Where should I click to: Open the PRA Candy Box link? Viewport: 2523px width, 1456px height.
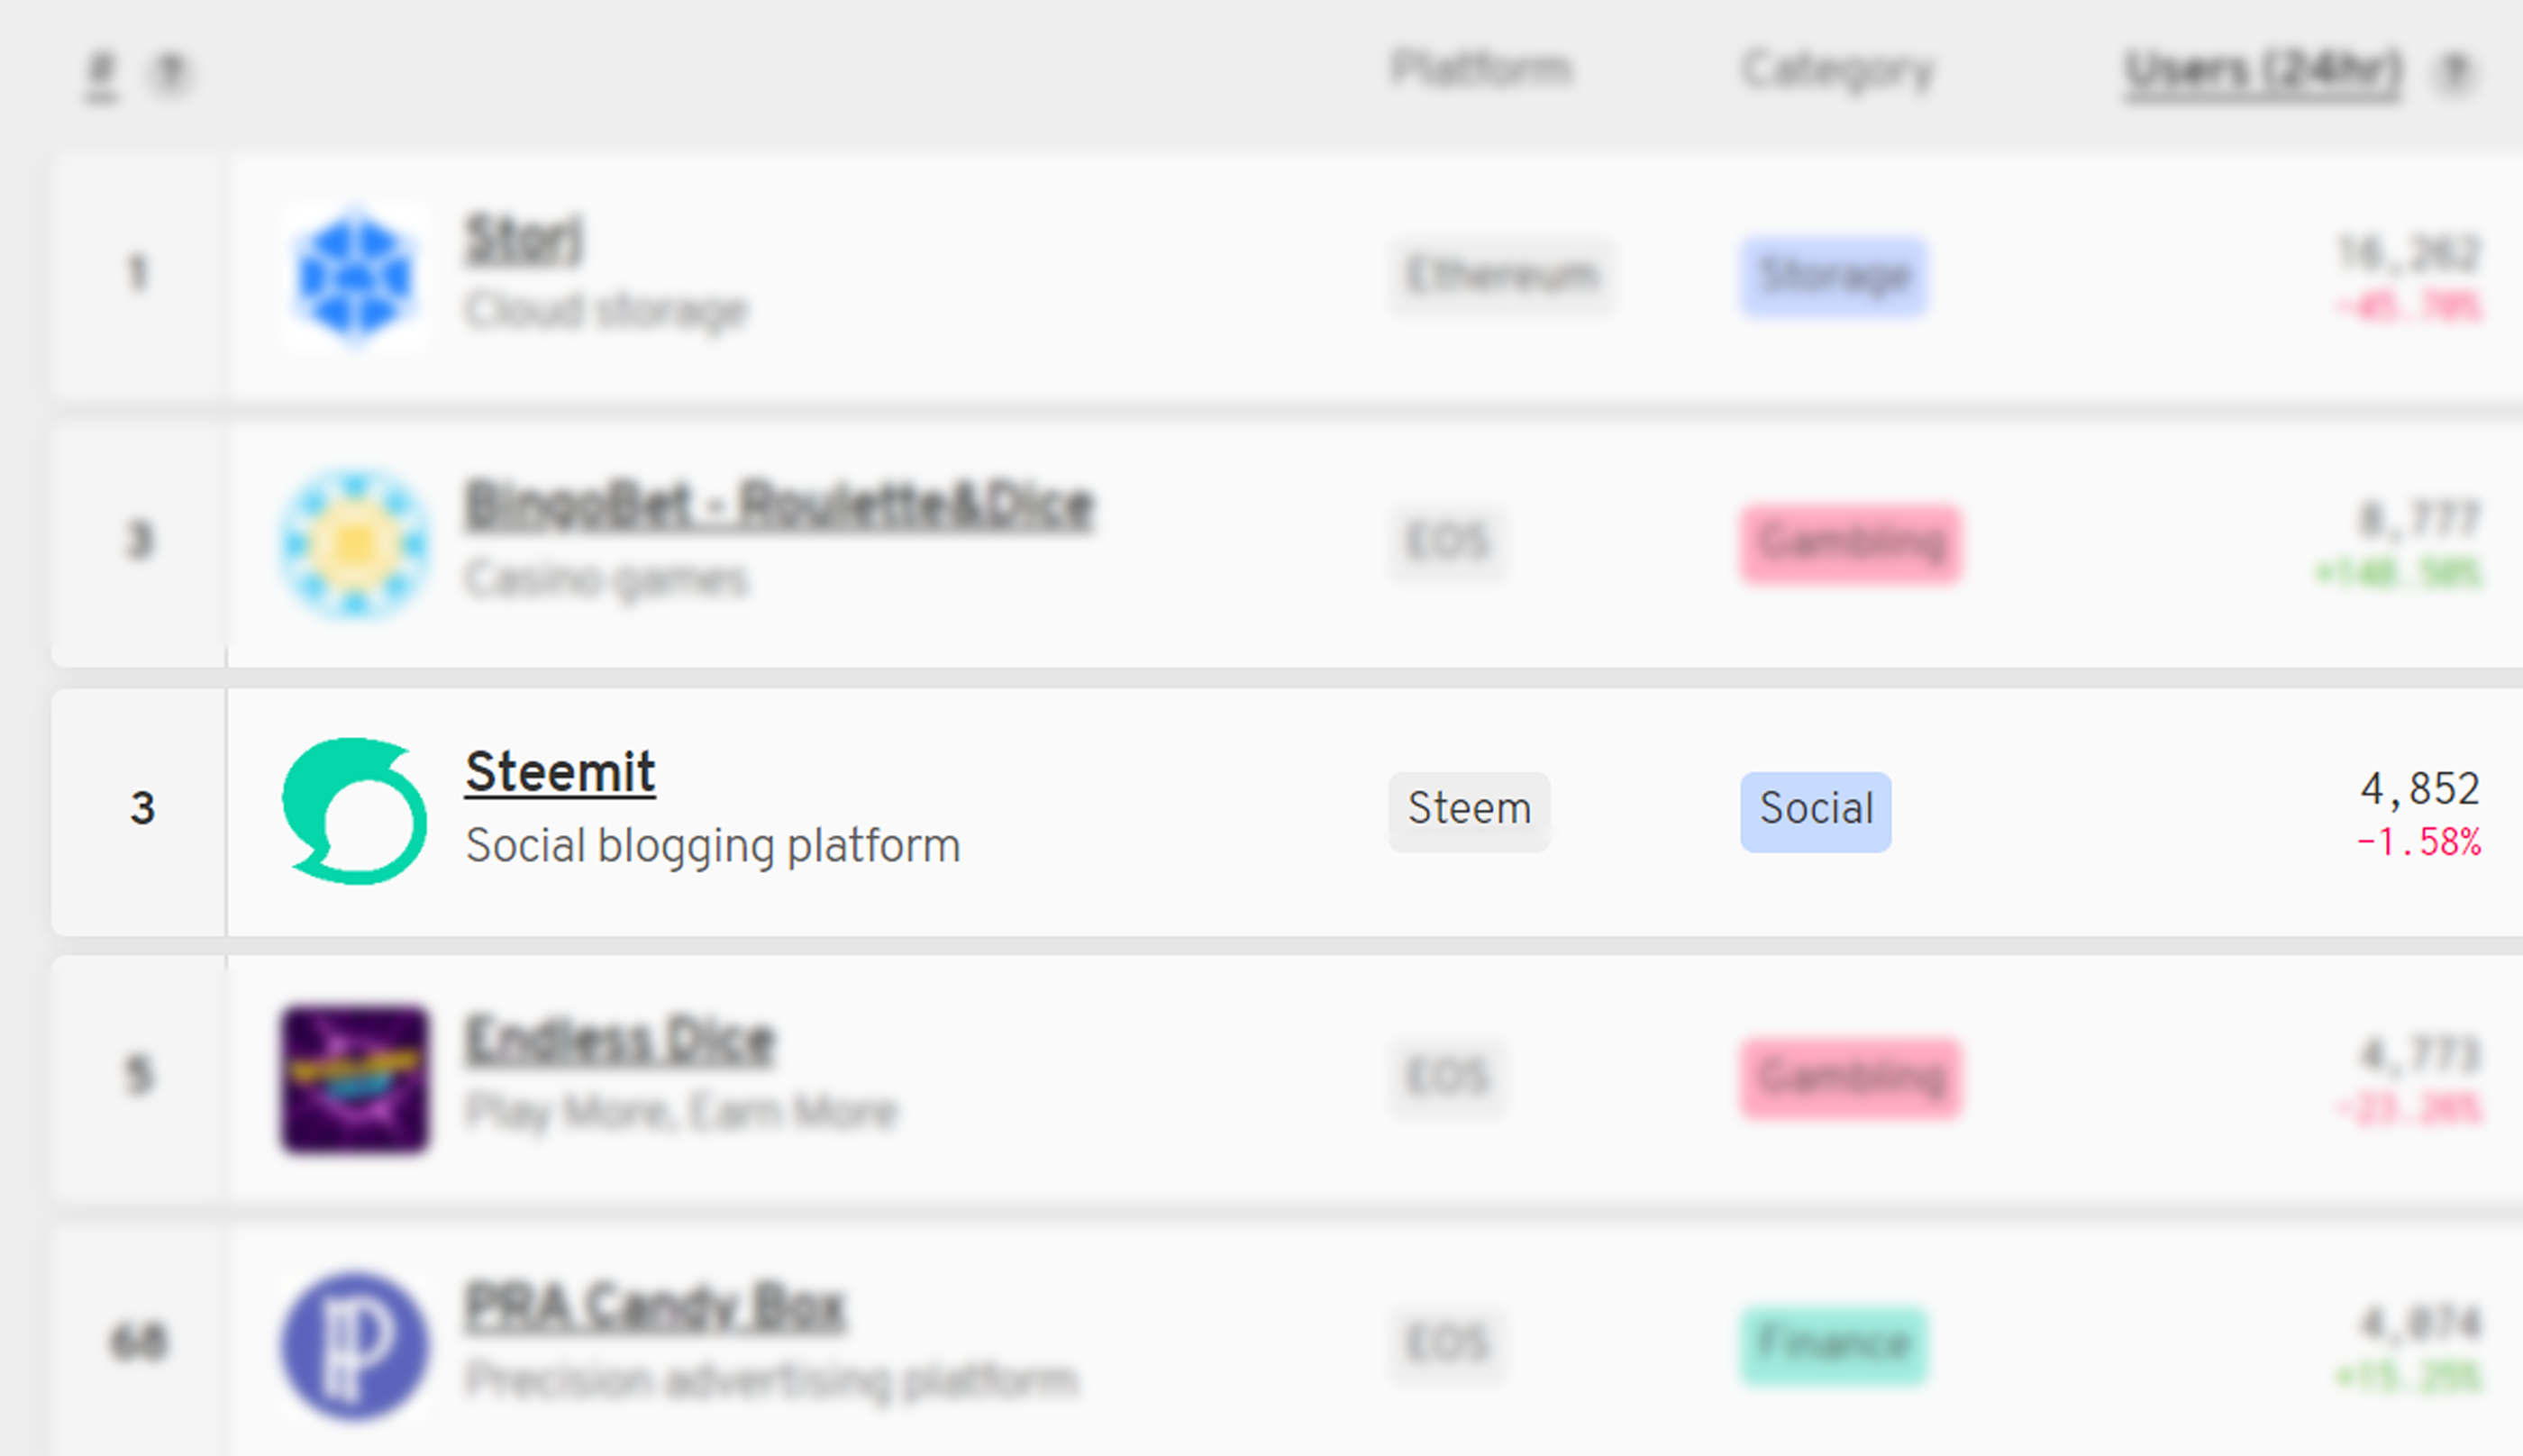click(655, 1308)
